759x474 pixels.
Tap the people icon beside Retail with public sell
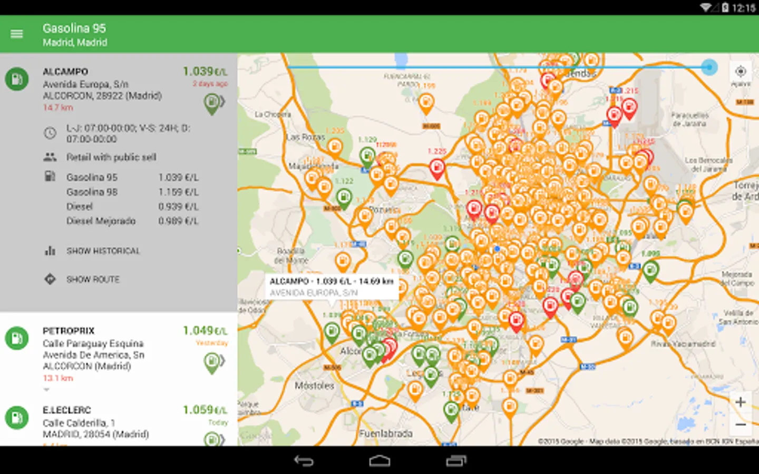pos(50,157)
